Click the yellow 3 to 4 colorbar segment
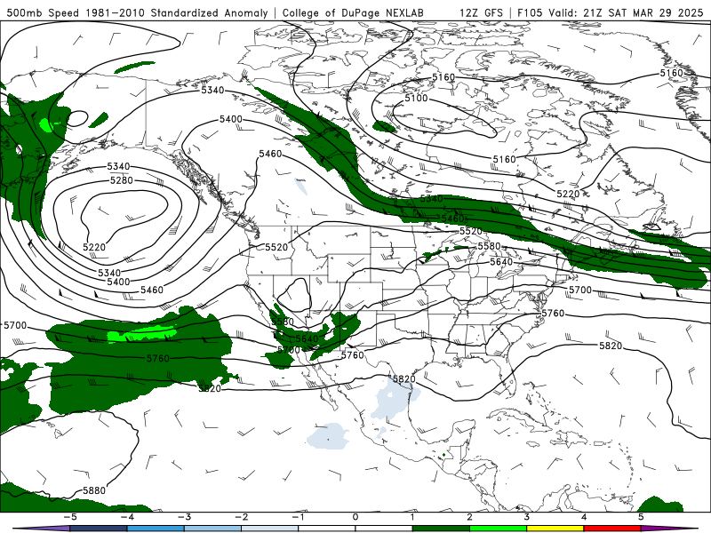 click(555, 529)
